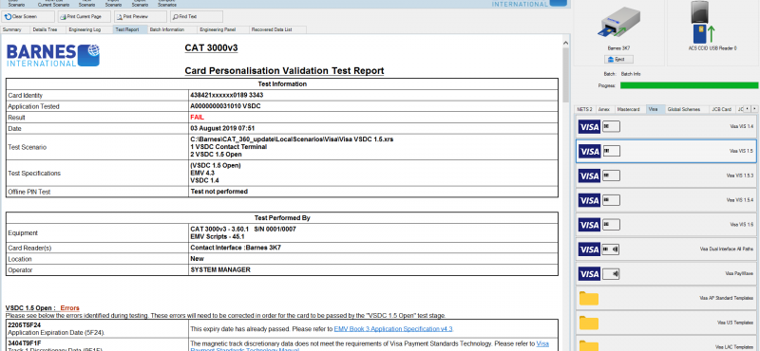Viewport: 760px width, 351px height.
Task: Click the error code 3404T9F1F
Action: [25, 343]
